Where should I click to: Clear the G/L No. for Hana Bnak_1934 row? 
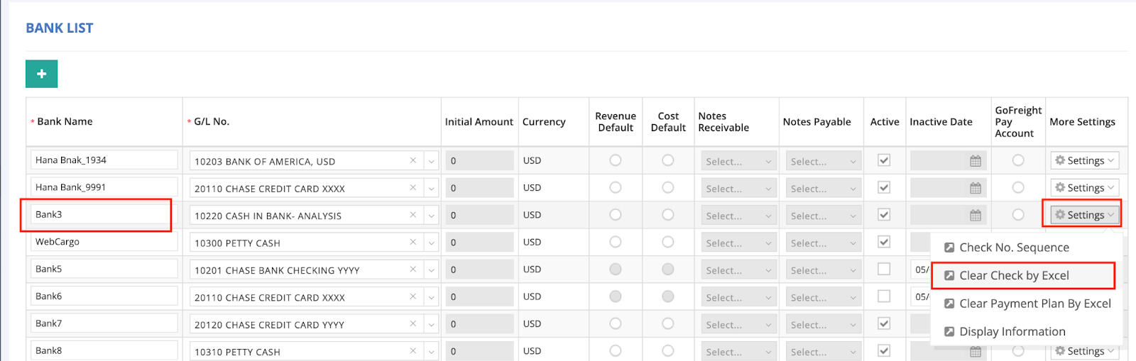point(413,161)
